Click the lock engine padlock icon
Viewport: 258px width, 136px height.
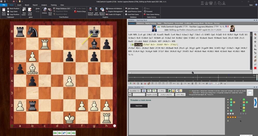(x=174, y=91)
